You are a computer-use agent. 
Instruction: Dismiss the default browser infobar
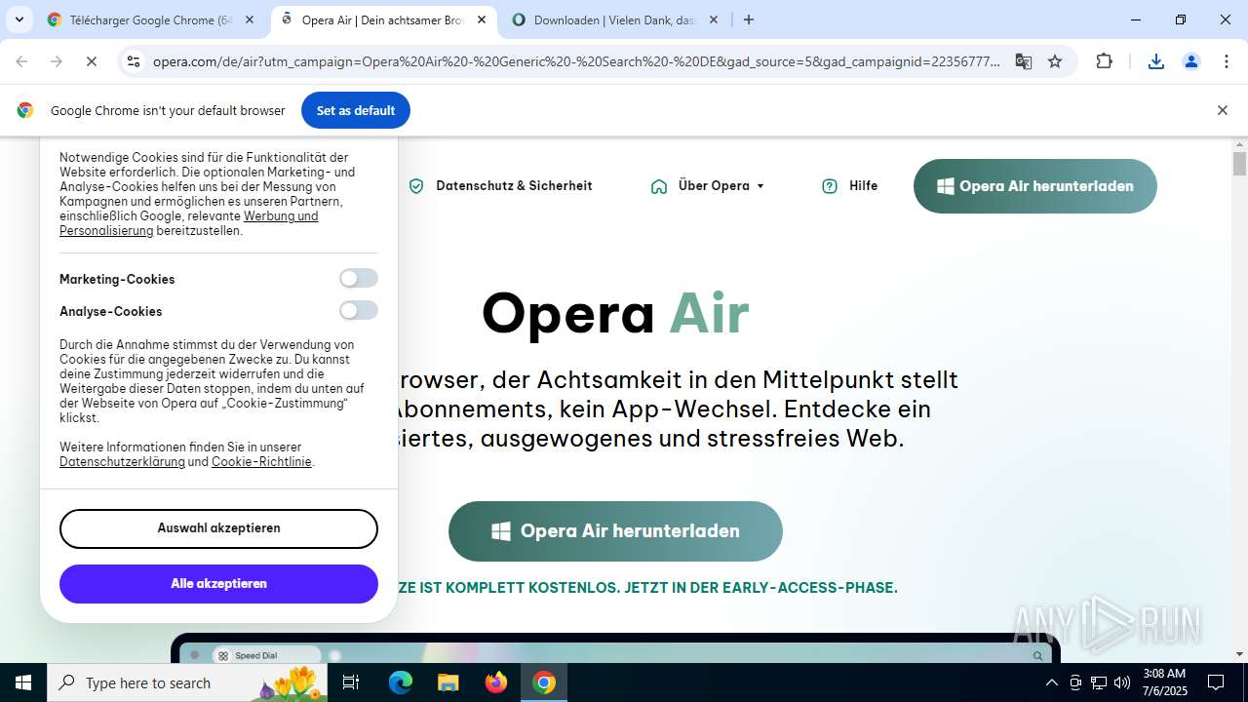tap(1222, 110)
